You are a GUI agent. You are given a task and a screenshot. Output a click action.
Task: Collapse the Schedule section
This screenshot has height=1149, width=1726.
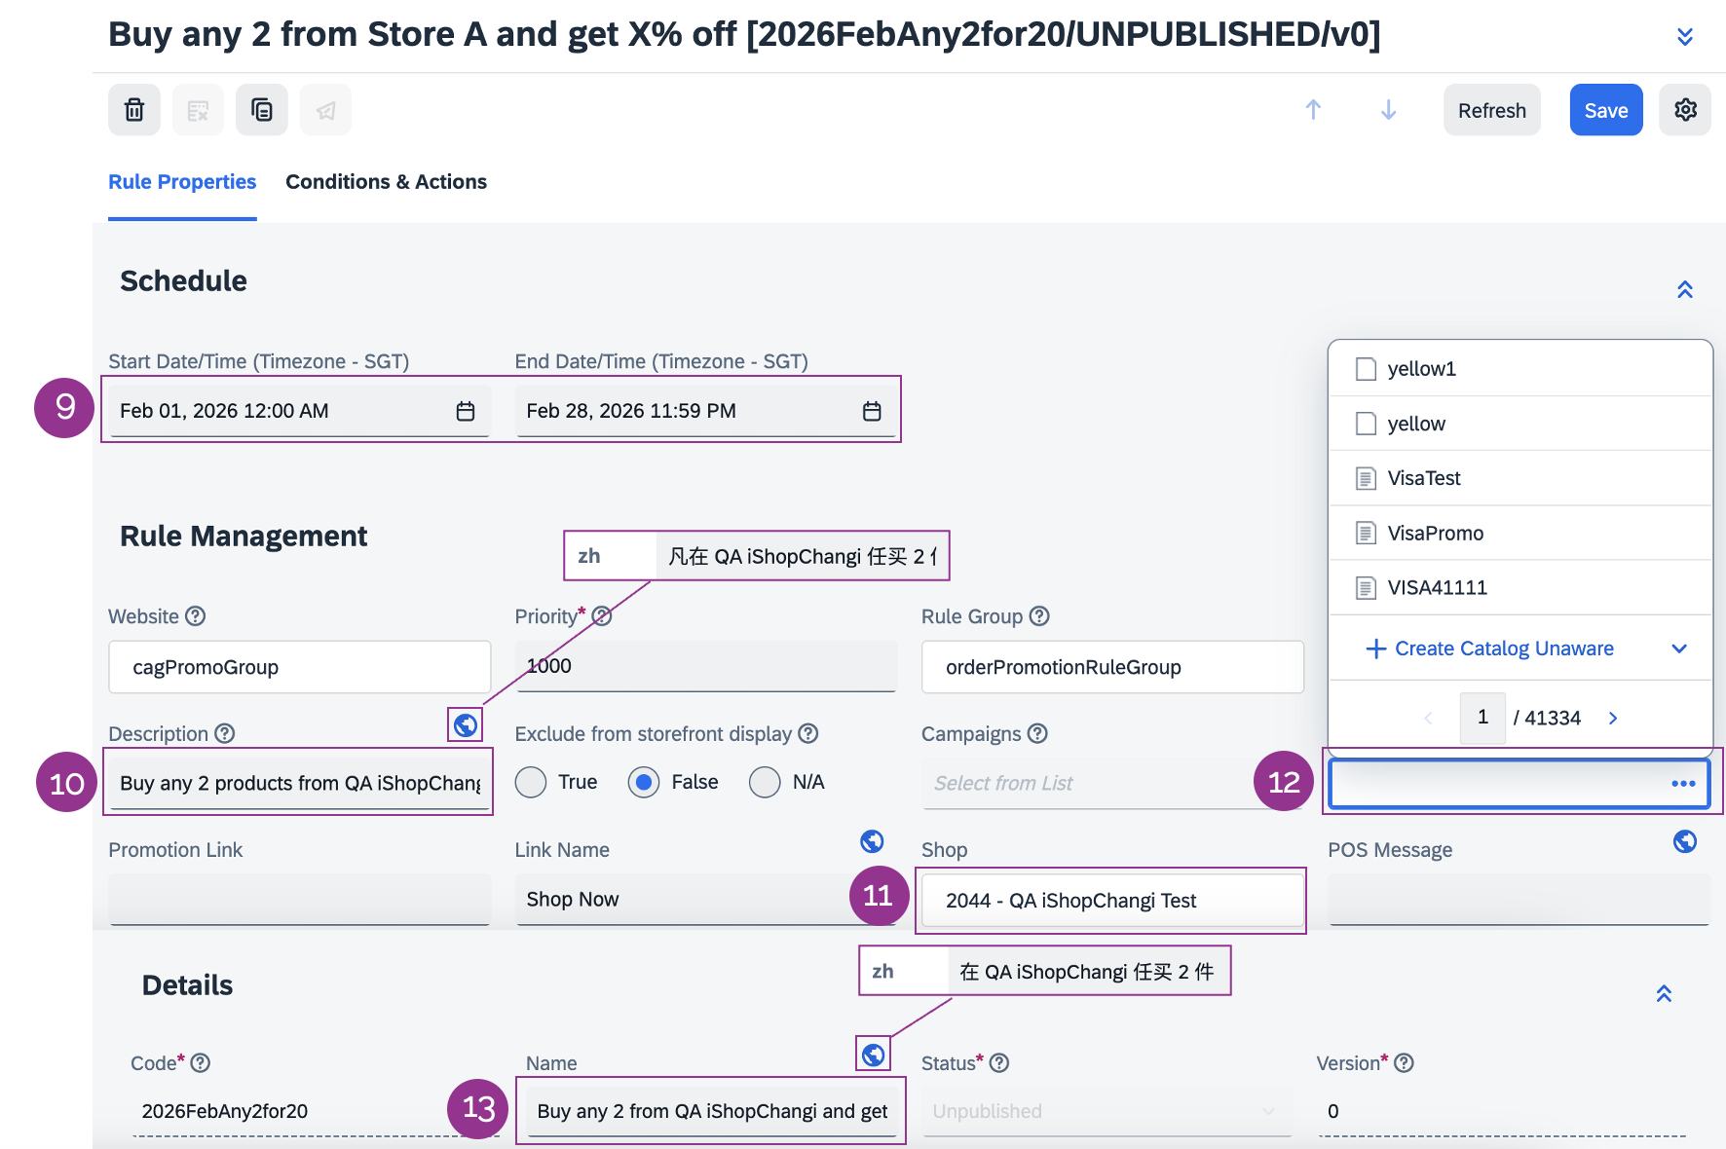1684,289
